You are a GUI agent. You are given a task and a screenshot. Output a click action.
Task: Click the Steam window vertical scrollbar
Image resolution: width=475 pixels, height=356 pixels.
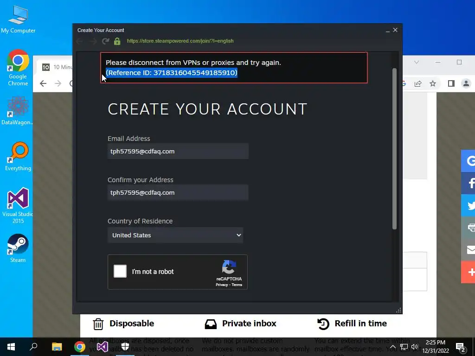(394, 148)
